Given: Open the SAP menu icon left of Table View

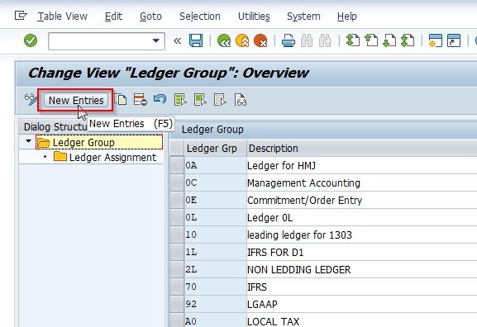Looking at the screenshot, I should click(x=21, y=16).
